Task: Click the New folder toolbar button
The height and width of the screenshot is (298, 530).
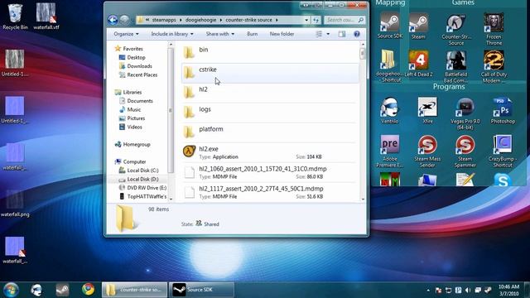Action: pyautogui.click(x=282, y=34)
